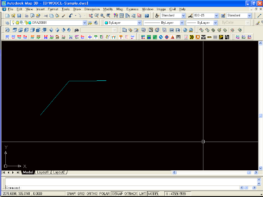The width and height of the screenshot is (263, 197).
Task: Toggle OSNAP in the status bar
Action: pyautogui.click(x=117, y=194)
